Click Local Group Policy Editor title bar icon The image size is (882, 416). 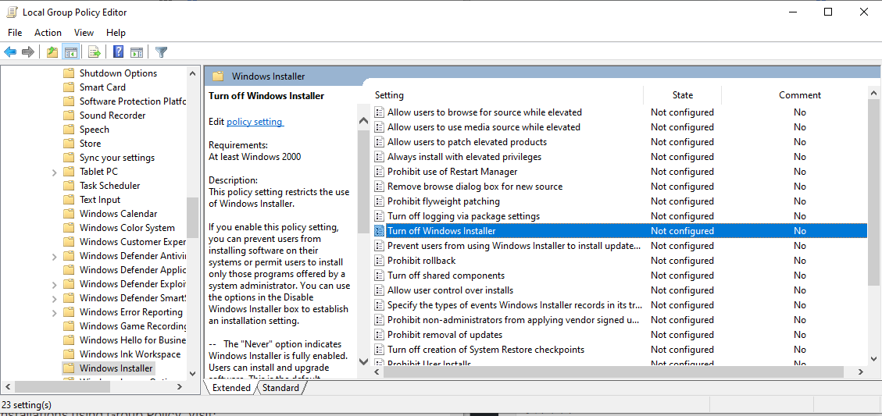click(12, 12)
